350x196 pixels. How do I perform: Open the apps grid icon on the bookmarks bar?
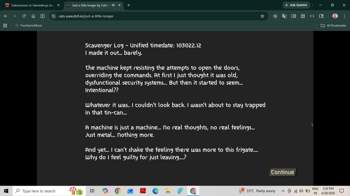(5, 26)
